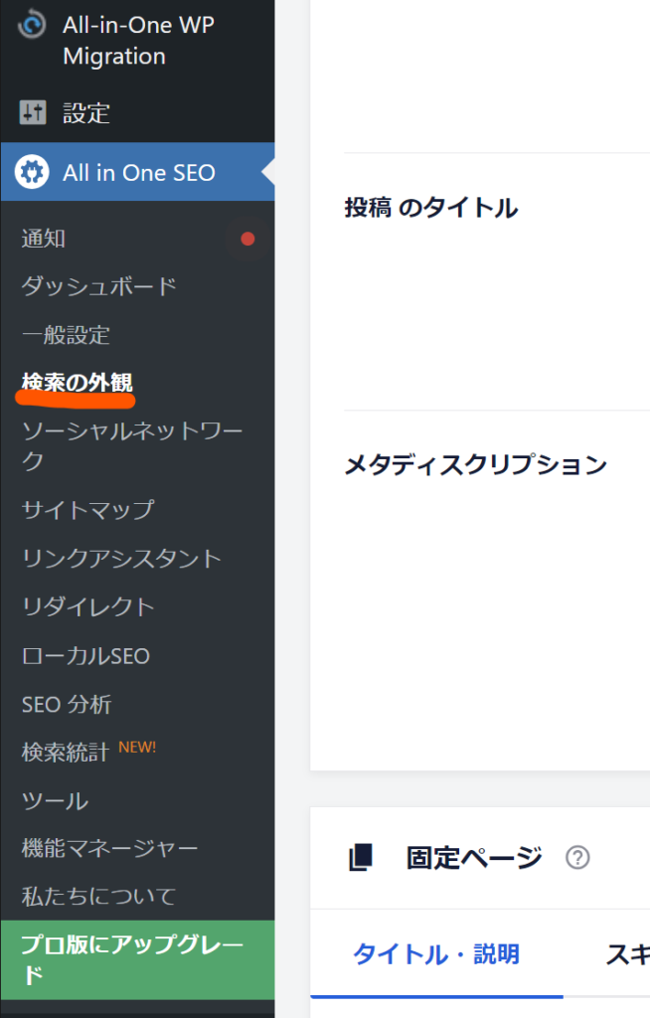This screenshot has height=1018, width=650.
Task: Open 機能マネージャー
Action: point(109,848)
